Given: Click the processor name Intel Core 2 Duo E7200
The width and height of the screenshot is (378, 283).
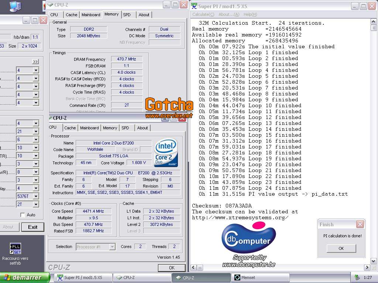Looking at the screenshot, I should pyautogui.click(x=114, y=143).
